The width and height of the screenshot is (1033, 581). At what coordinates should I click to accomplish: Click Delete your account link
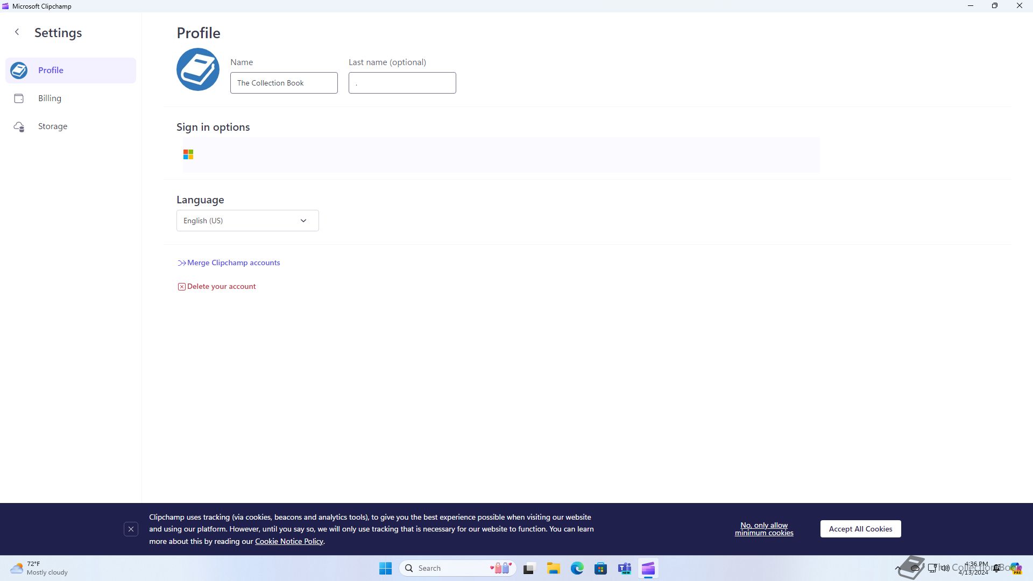[217, 286]
